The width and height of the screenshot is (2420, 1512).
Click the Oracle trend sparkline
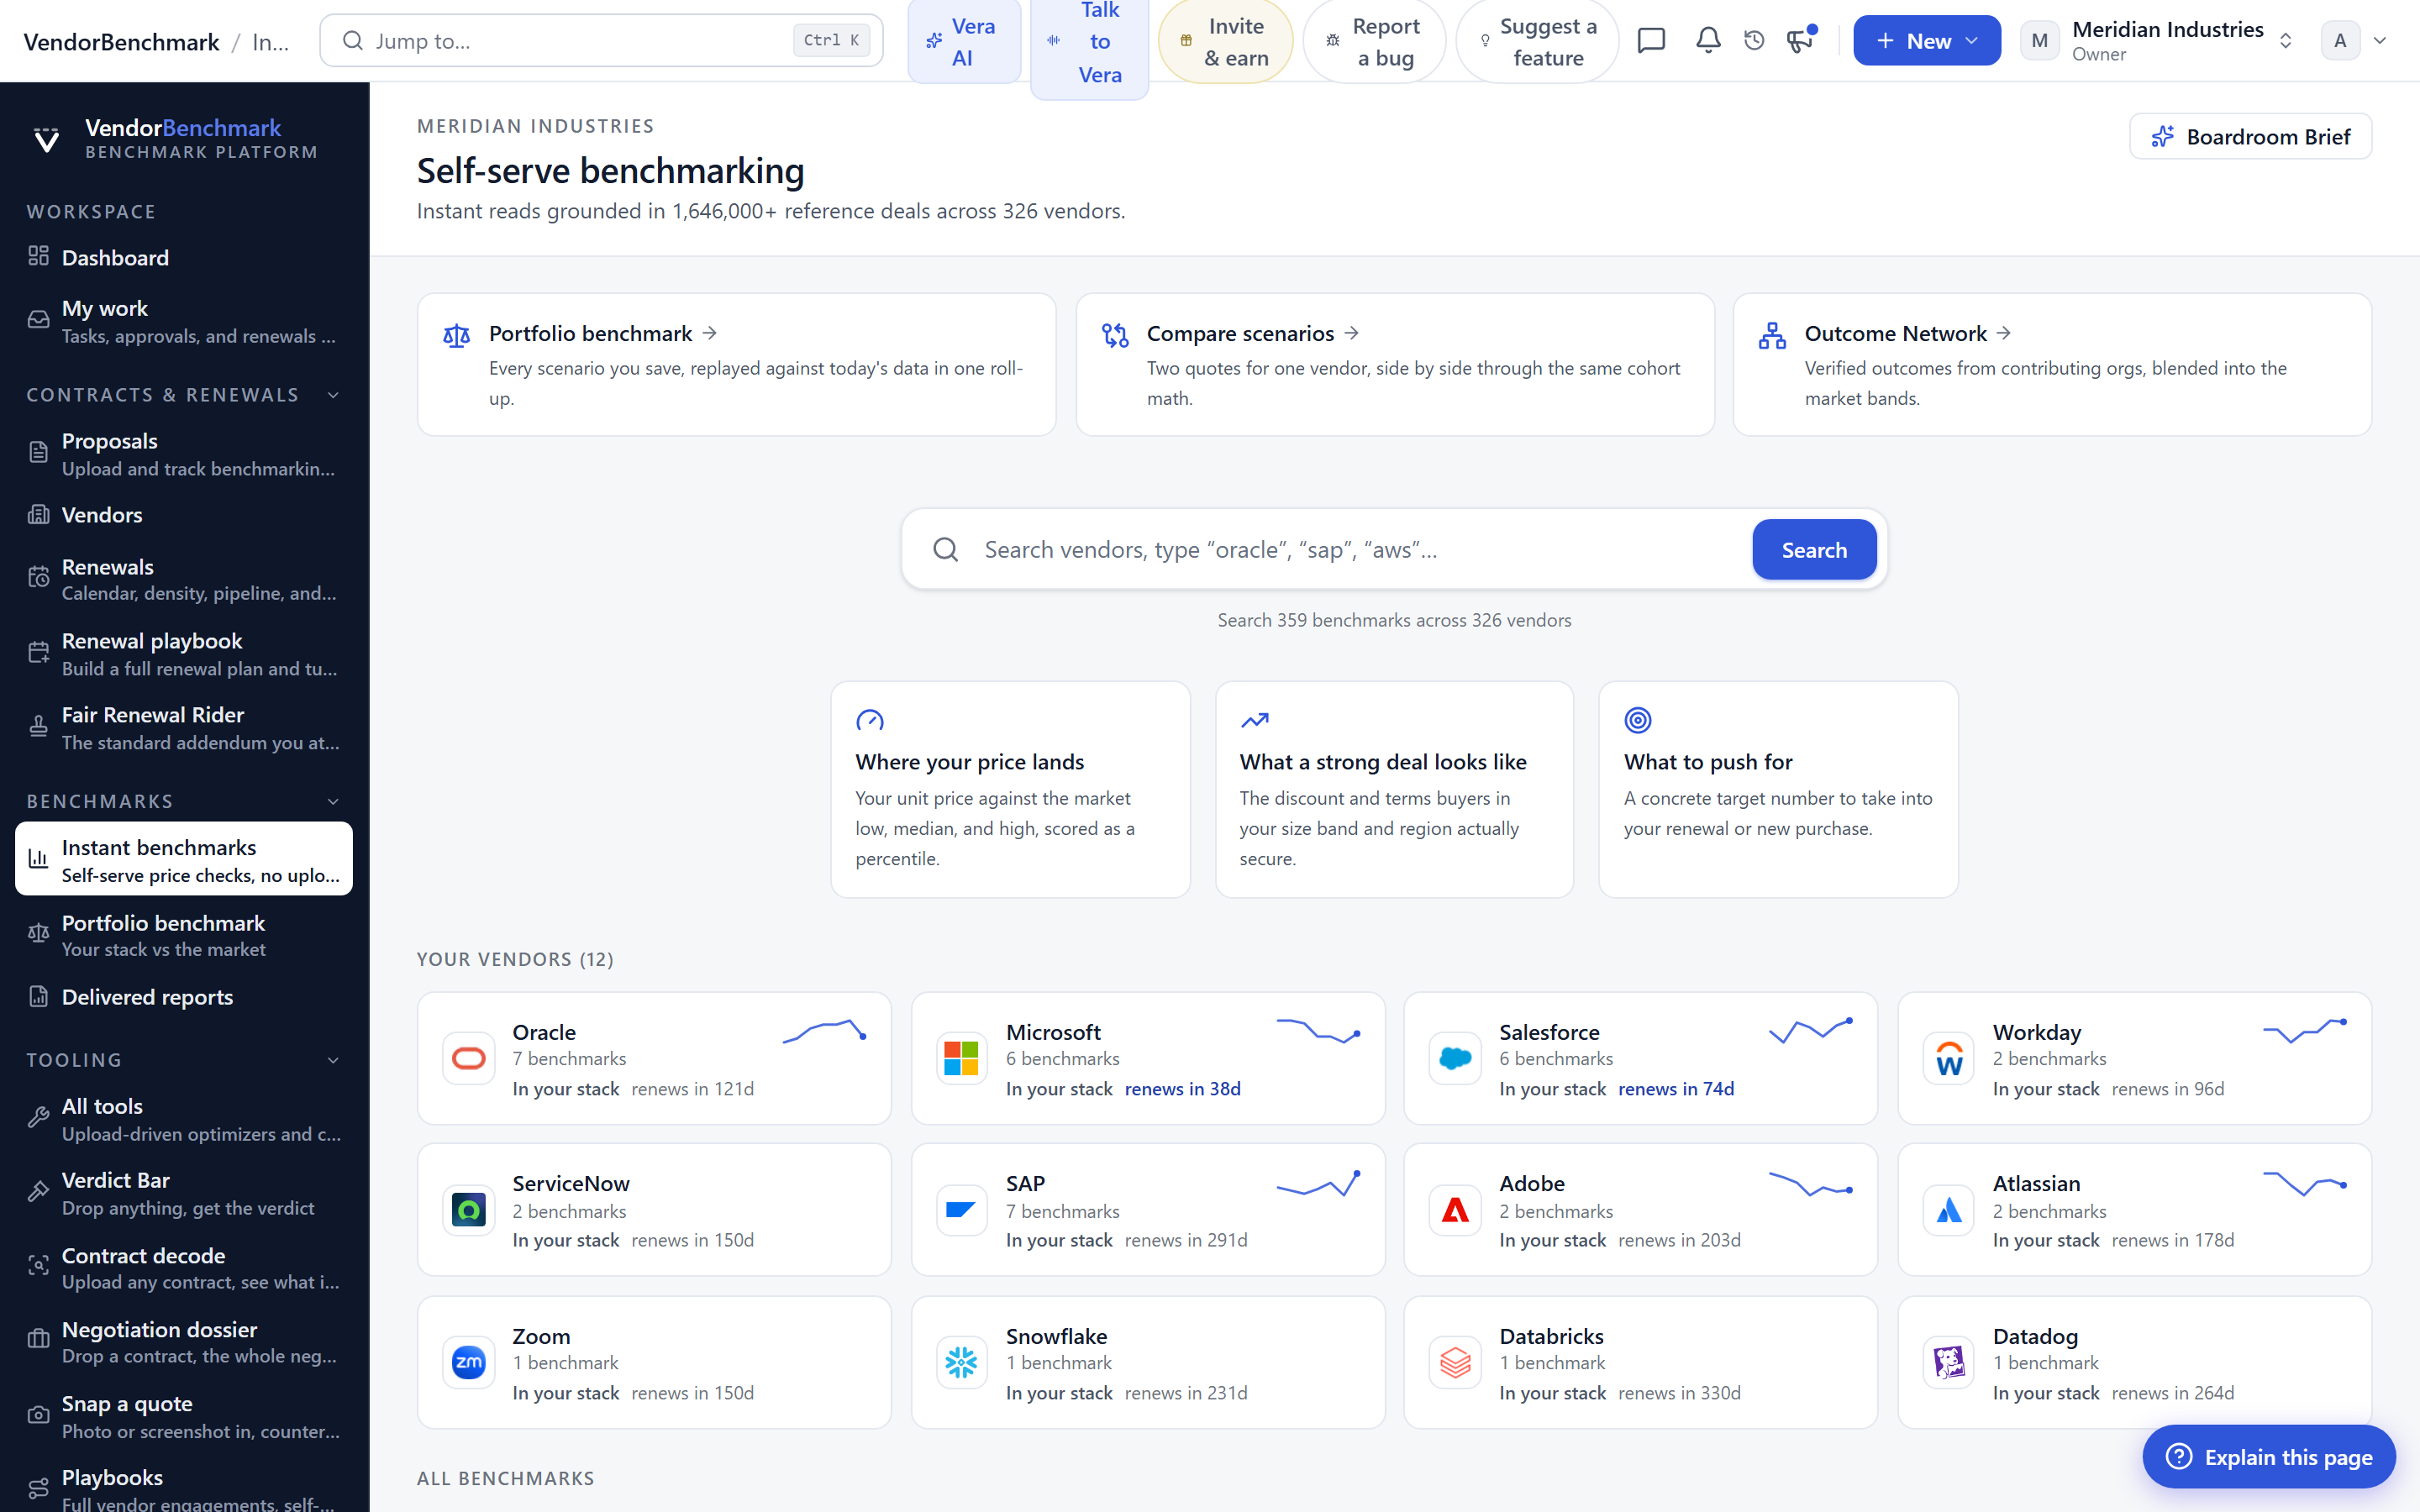coord(824,1031)
